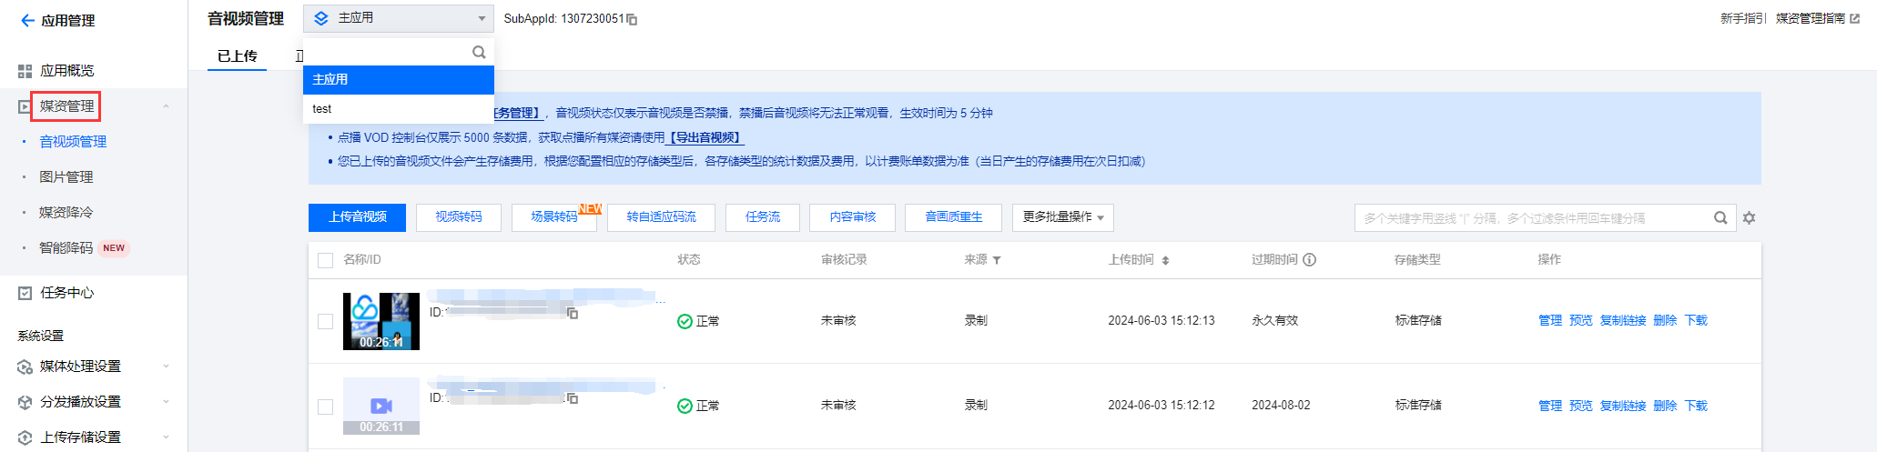Open 任务中心 via its sidebar icon

click(25, 293)
